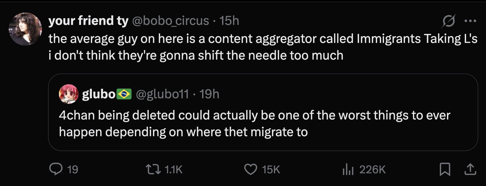Click the main tweet text about content aggregators
The image size is (486, 186).
262,47
